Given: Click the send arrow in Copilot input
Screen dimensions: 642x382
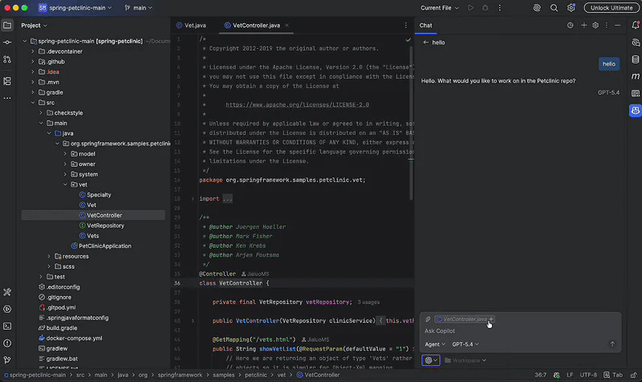Looking at the screenshot, I should coord(612,344).
